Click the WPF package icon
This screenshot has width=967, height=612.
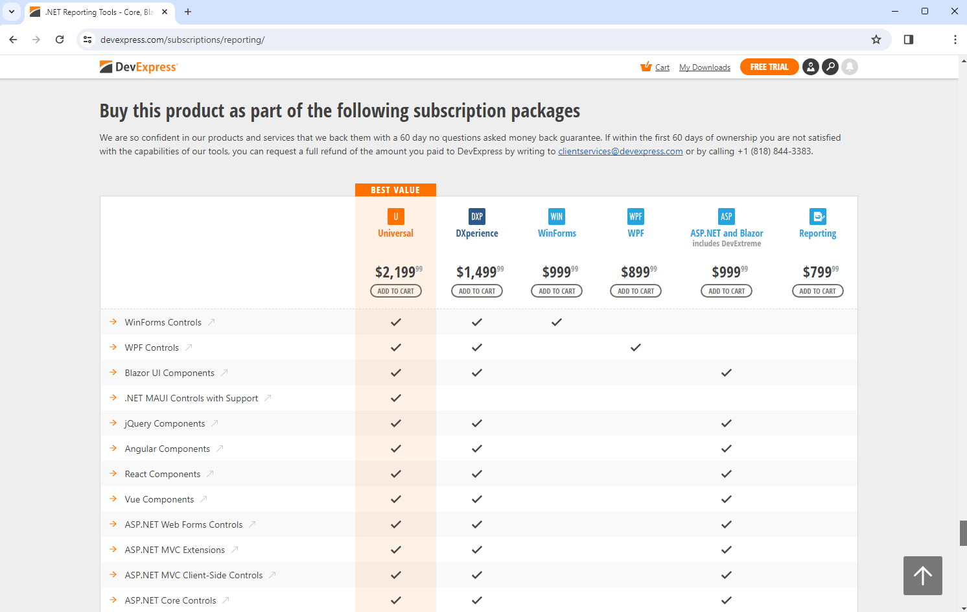635,216
